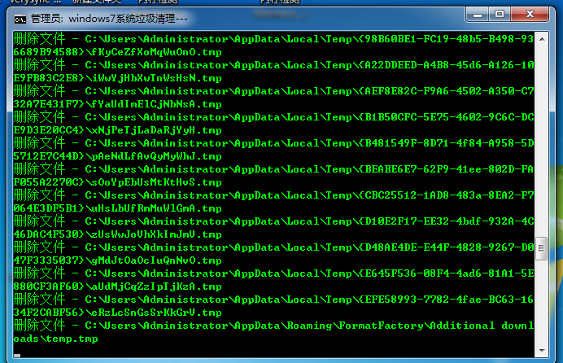Click the path line containing {E645F536-08F4-4ad6
563x363 pixels.
tap(273, 273)
